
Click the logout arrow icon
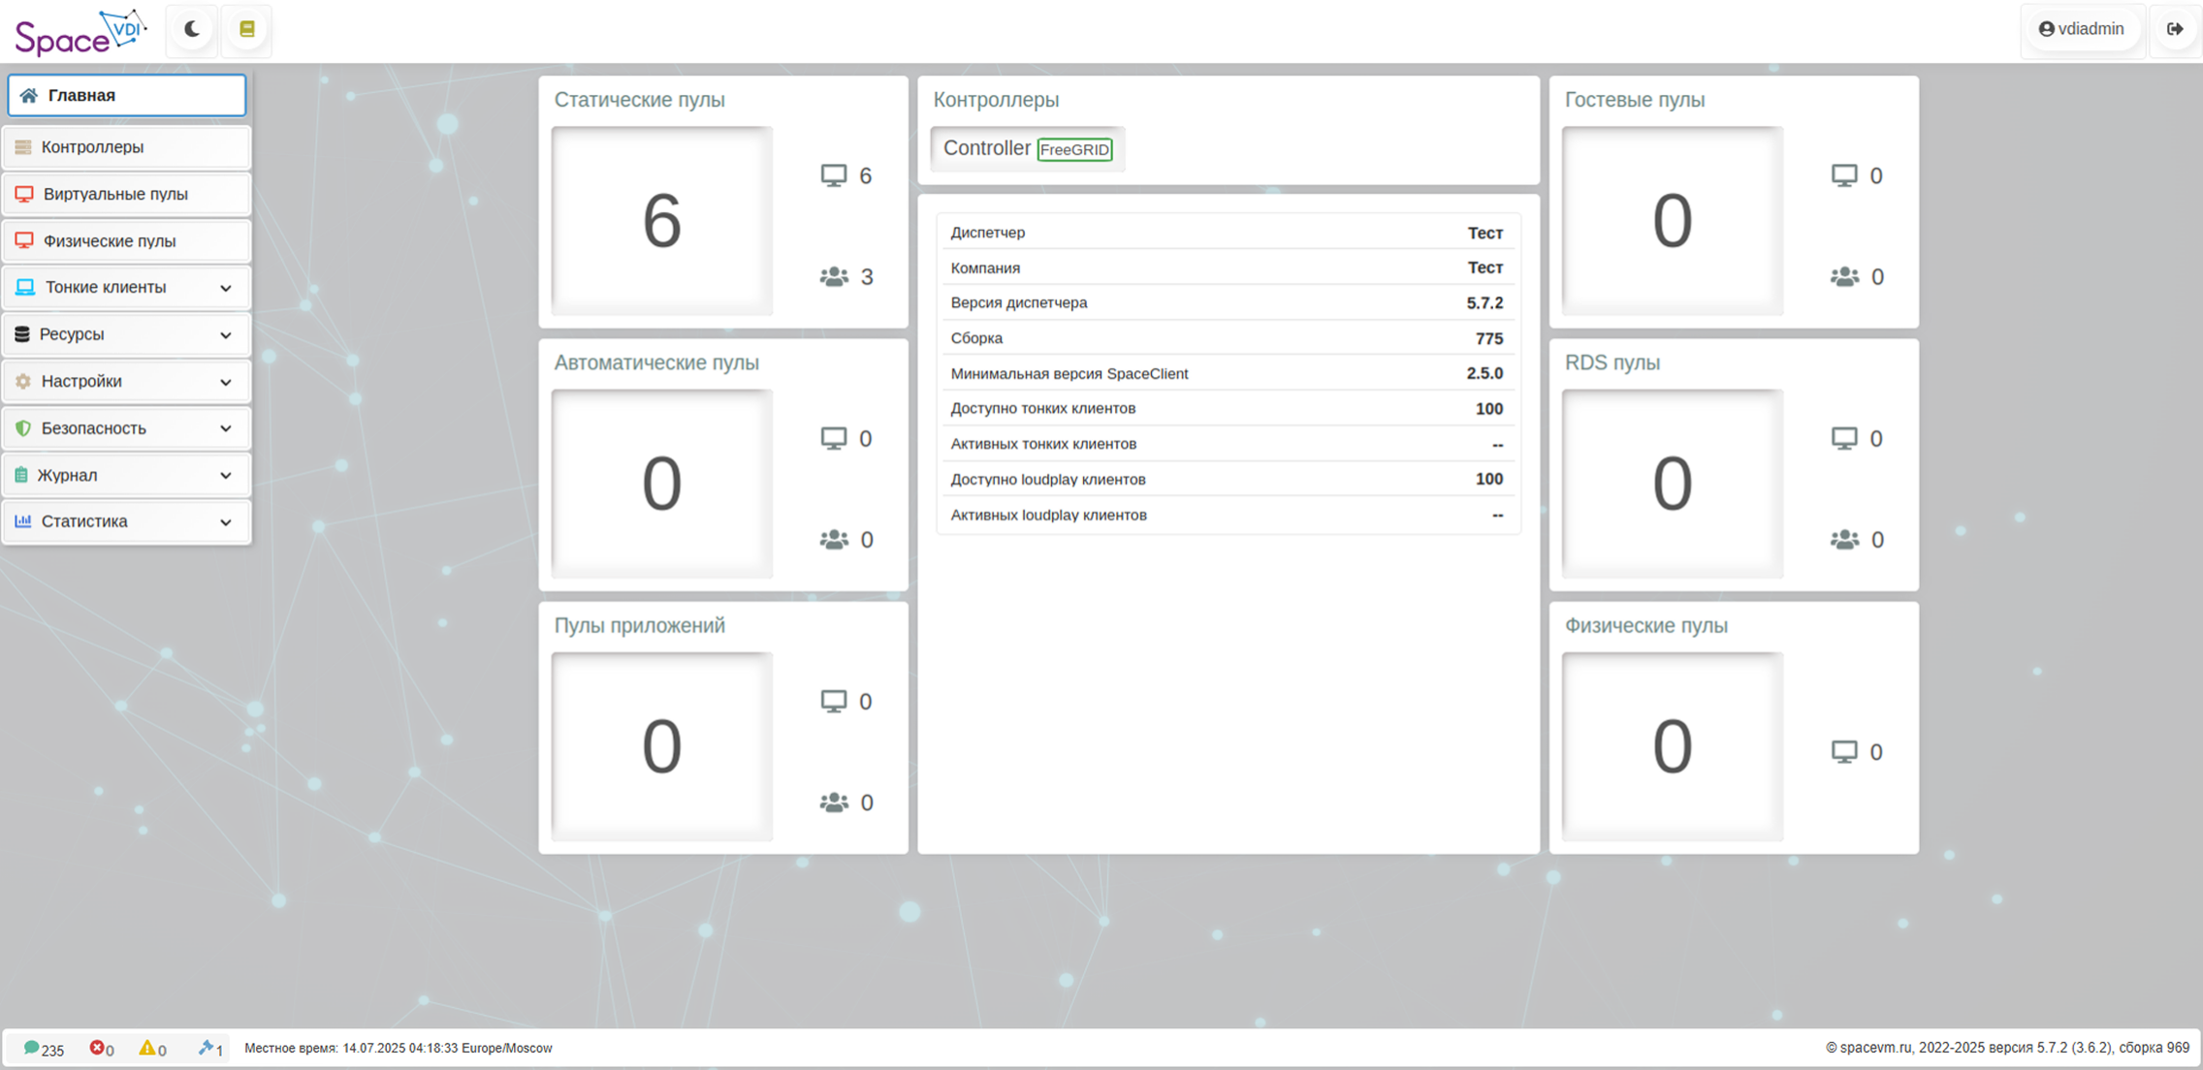(2175, 29)
